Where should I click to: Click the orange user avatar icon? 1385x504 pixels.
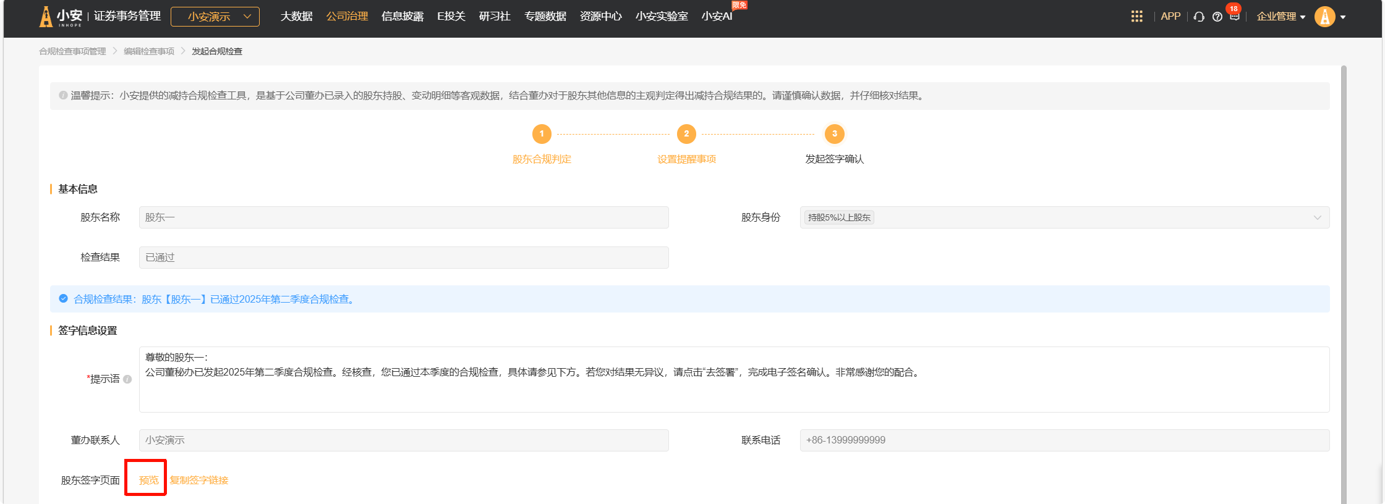tap(1324, 17)
